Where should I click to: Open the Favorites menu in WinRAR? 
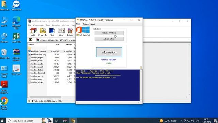tap(56, 25)
